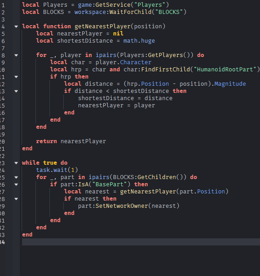Click line number 20 in the gutter
This screenshot has height=276, width=260.
tap(2, 142)
